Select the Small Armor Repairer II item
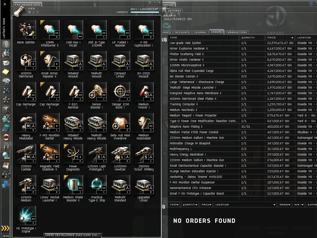 [50, 64]
